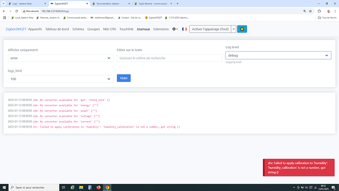Open the Extensions navigation item
Screen dimensions: 339x191
point(161,29)
